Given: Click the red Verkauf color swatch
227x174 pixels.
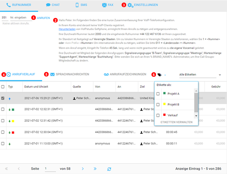Looking at the screenshot, I should point(164,115).
